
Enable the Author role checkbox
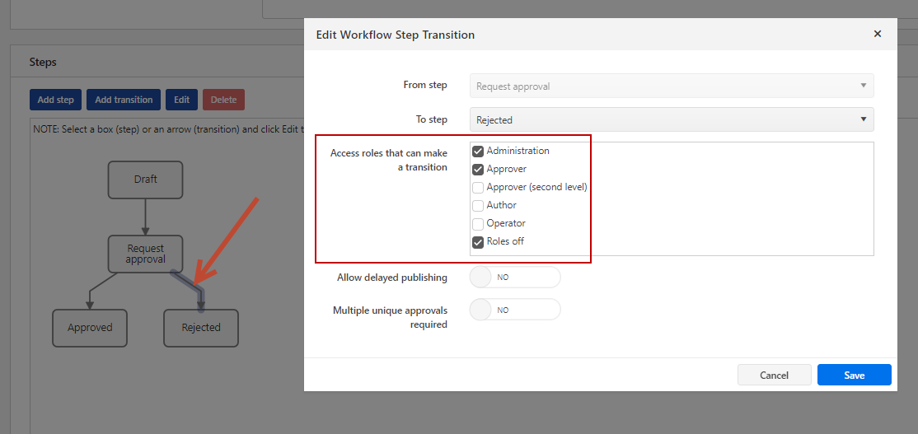point(478,206)
